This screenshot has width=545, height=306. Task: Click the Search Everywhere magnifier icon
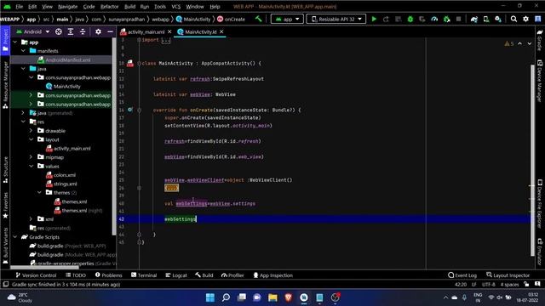513,19
